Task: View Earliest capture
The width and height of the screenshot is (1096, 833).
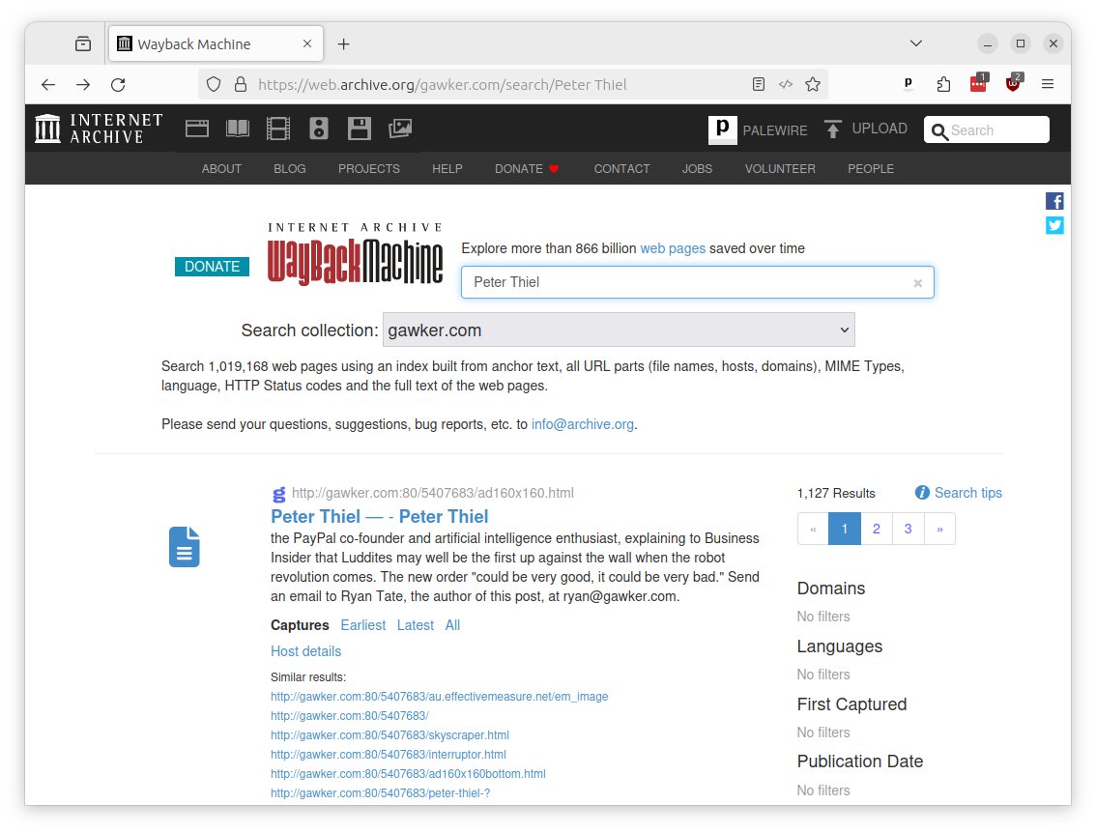Action: tap(362, 624)
